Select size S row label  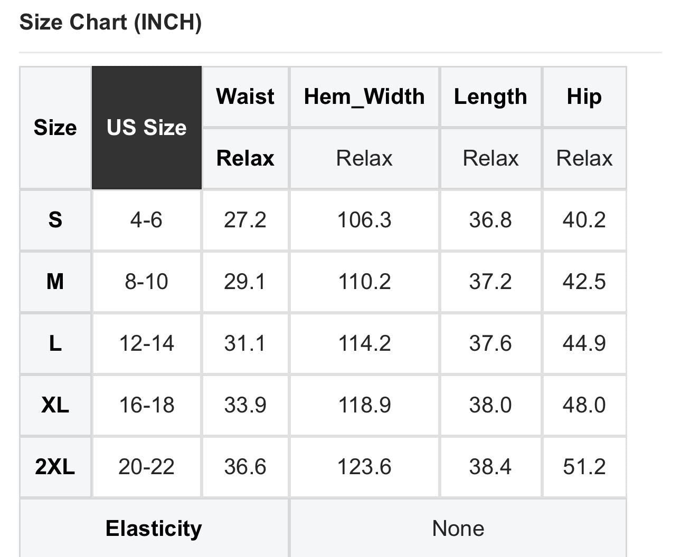55,220
